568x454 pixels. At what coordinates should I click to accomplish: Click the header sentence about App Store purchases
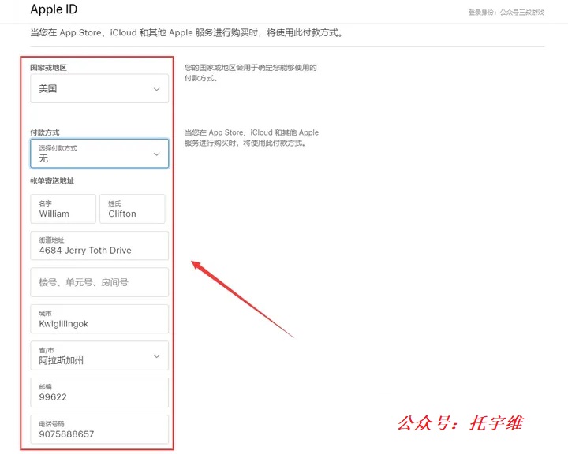click(186, 33)
